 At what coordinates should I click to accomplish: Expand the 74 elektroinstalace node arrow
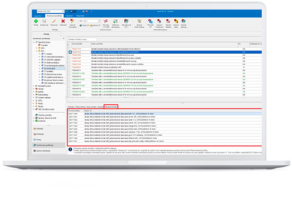(40, 63)
